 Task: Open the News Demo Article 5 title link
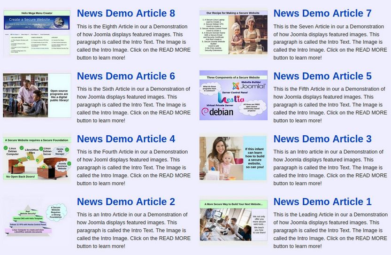click(x=322, y=76)
